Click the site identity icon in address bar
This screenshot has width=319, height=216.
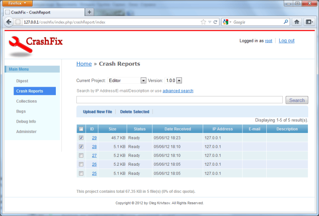pos(18,22)
